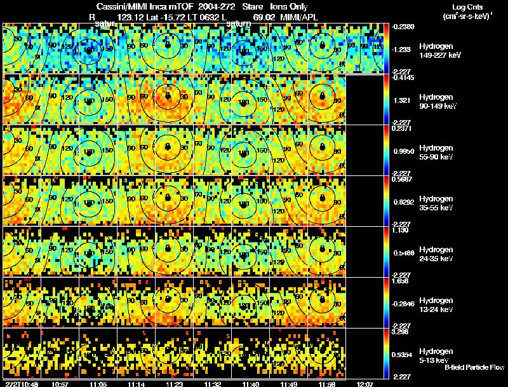The height and width of the screenshot is (387, 508).
Task: Click the '12:07' time axis label
Action: pyautogui.click(x=365, y=384)
